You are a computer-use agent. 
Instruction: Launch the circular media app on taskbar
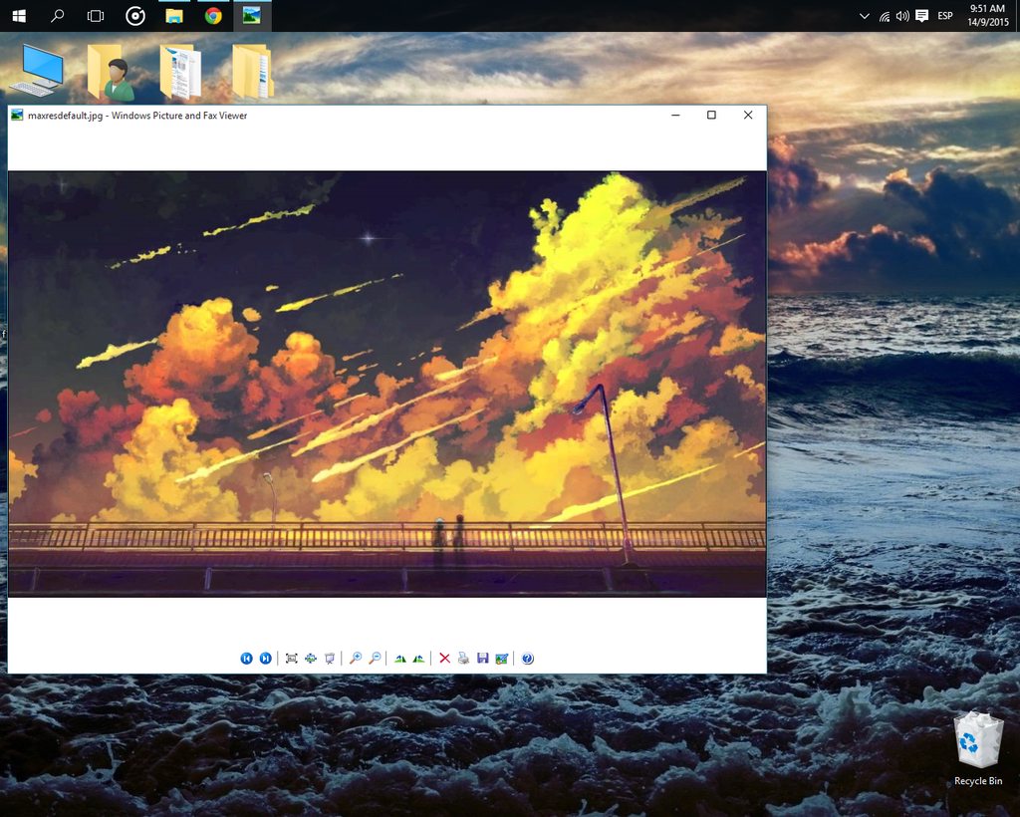click(135, 16)
